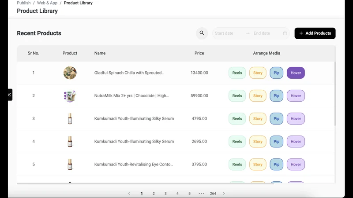The height and width of the screenshot is (198, 353).
Task: Select Product Library breadcrumb
Action: [78, 3]
